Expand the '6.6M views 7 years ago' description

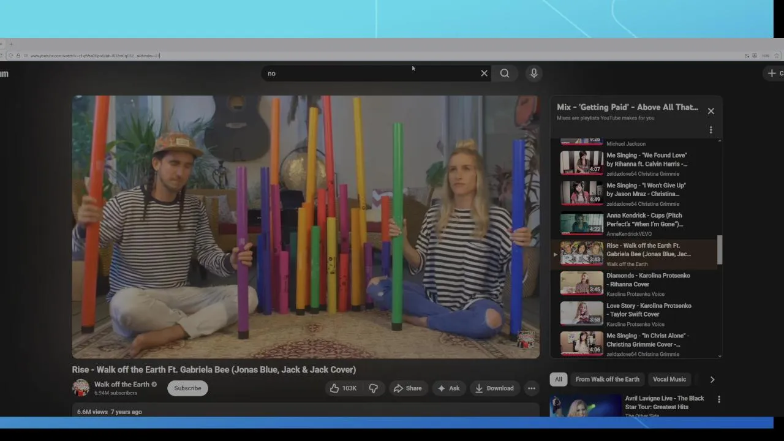(x=306, y=411)
